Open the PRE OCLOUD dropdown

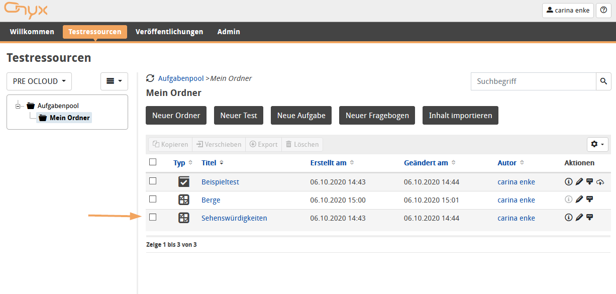(39, 81)
